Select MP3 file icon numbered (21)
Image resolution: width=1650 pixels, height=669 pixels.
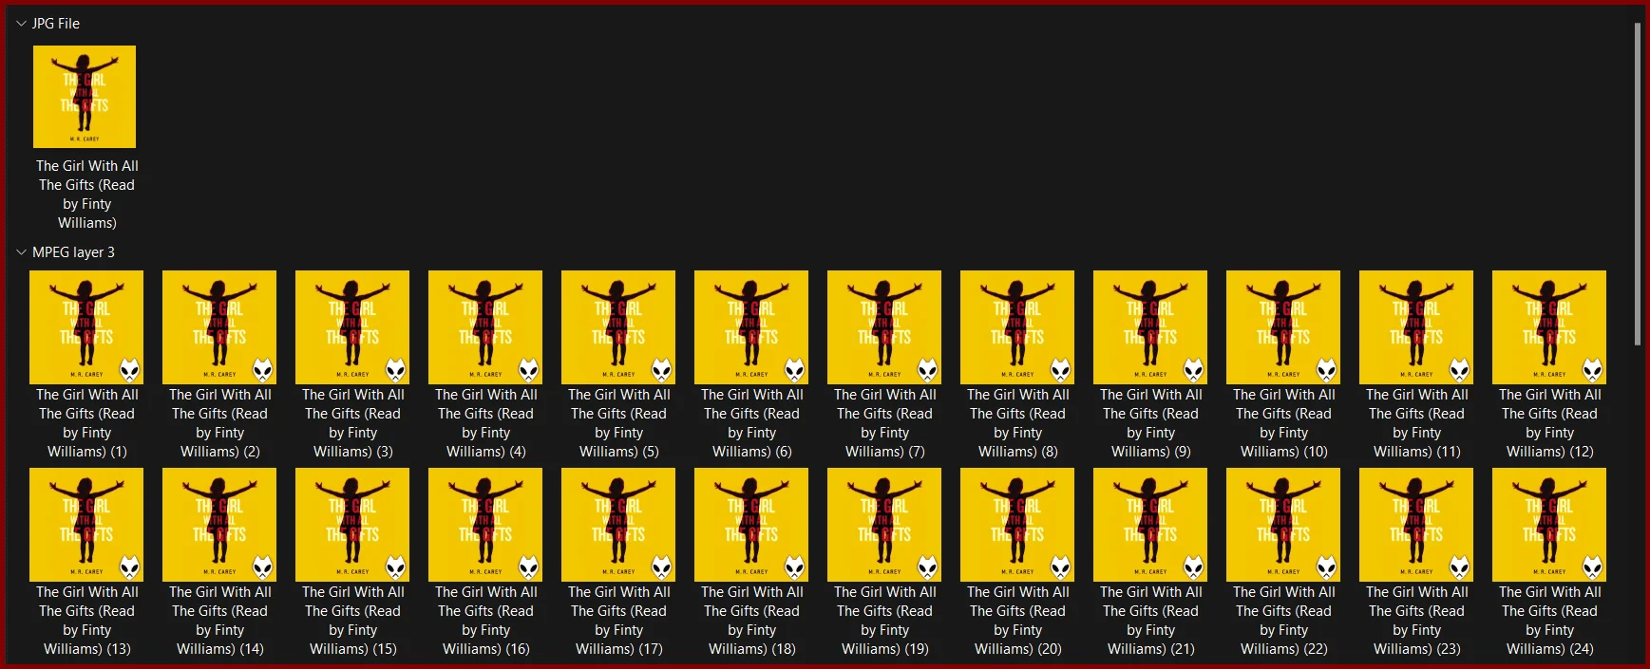(x=1150, y=525)
